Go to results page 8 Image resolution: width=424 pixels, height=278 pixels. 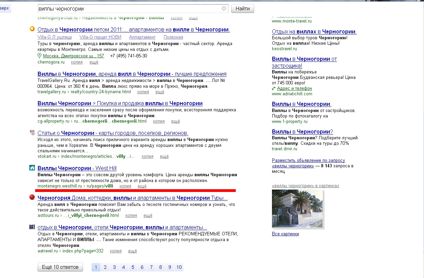(161, 267)
